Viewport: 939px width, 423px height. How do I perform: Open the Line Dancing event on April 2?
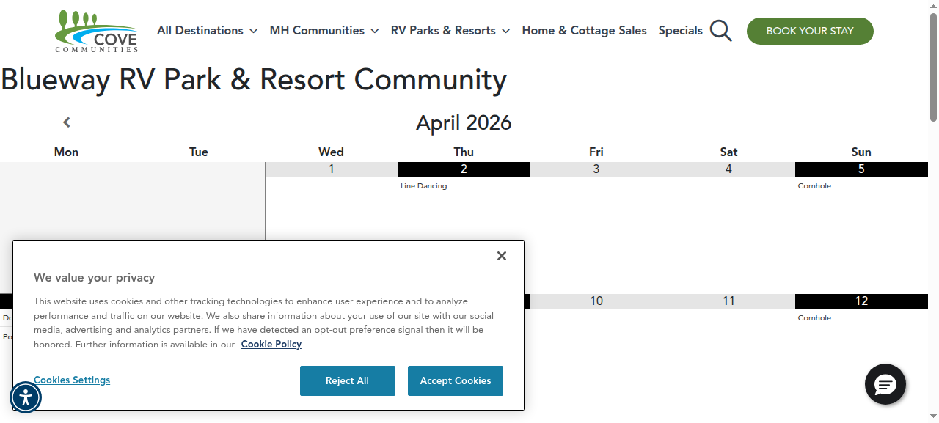(424, 186)
